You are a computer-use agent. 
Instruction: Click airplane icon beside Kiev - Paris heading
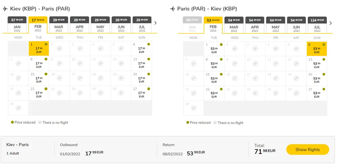click(5, 9)
